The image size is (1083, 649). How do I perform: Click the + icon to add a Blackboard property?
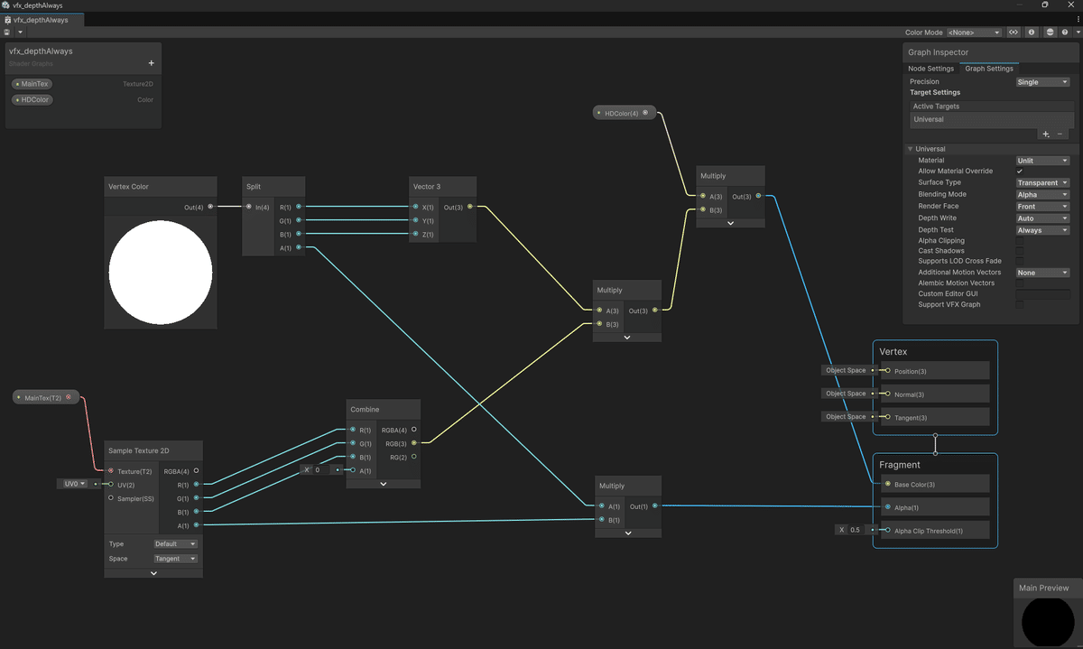click(150, 62)
